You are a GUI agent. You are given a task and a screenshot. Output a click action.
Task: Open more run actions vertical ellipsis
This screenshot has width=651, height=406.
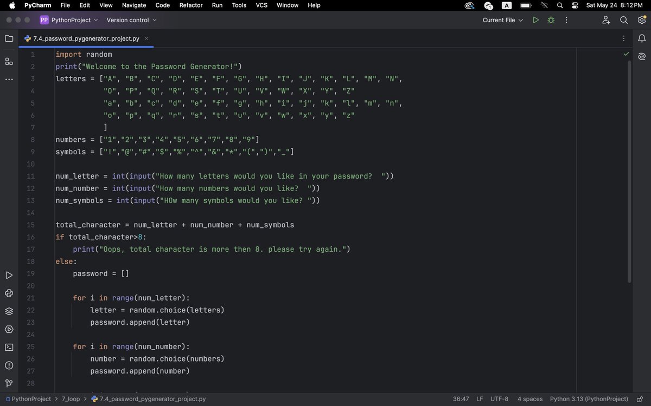point(566,20)
